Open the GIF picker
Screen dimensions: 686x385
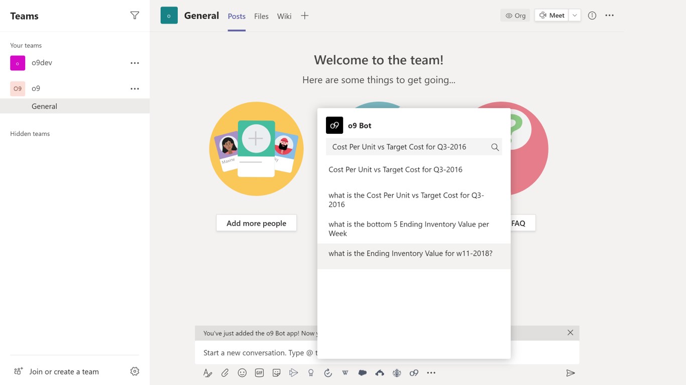point(259,373)
